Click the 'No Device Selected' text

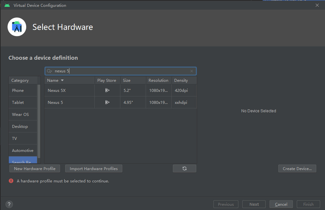pyautogui.click(x=259, y=111)
